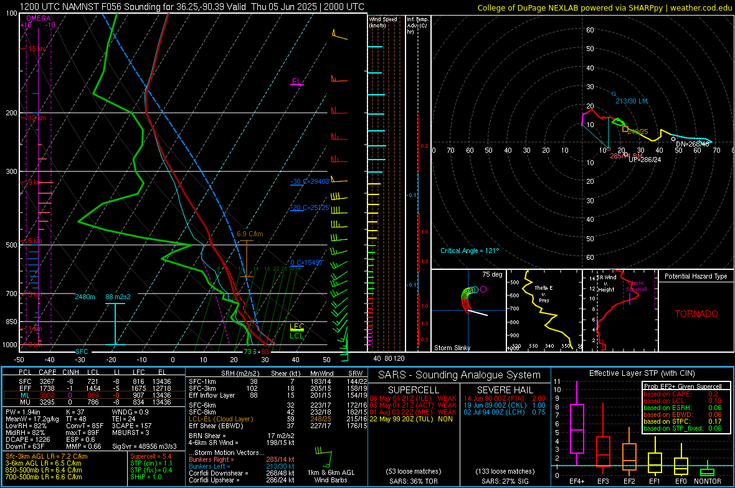The width and height of the screenshot is (735, 488).
Task: Click the 12 km height marker
Action: tap(37, 118)
